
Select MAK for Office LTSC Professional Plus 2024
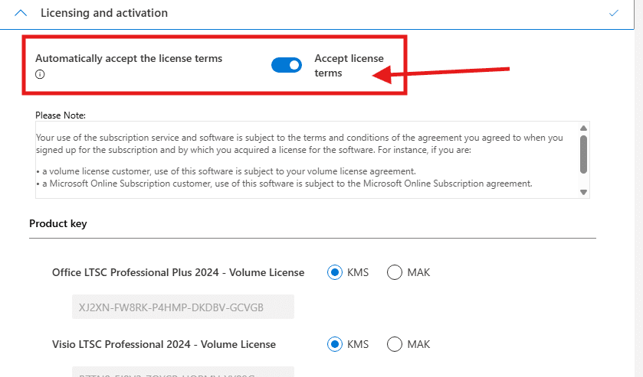[x=395, y=272]
